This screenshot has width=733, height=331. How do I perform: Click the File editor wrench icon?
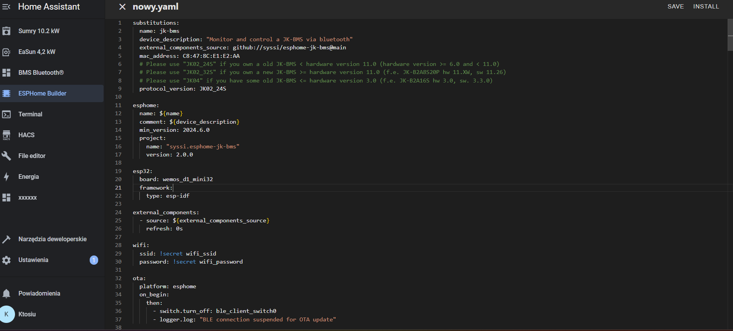tap(6, 156)
